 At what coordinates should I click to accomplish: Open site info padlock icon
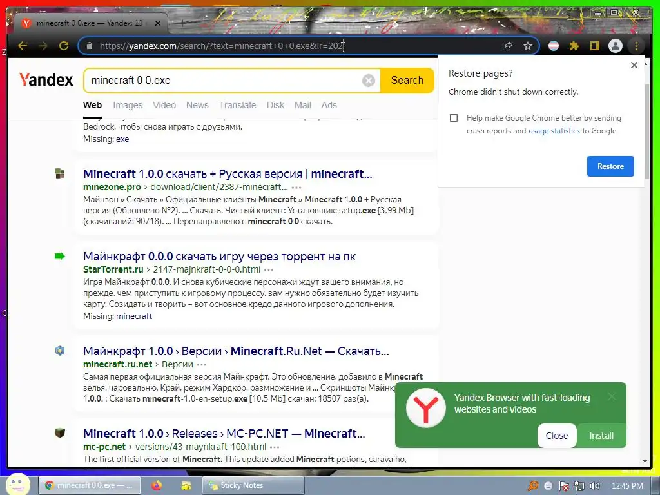click(x=89, y=46)
